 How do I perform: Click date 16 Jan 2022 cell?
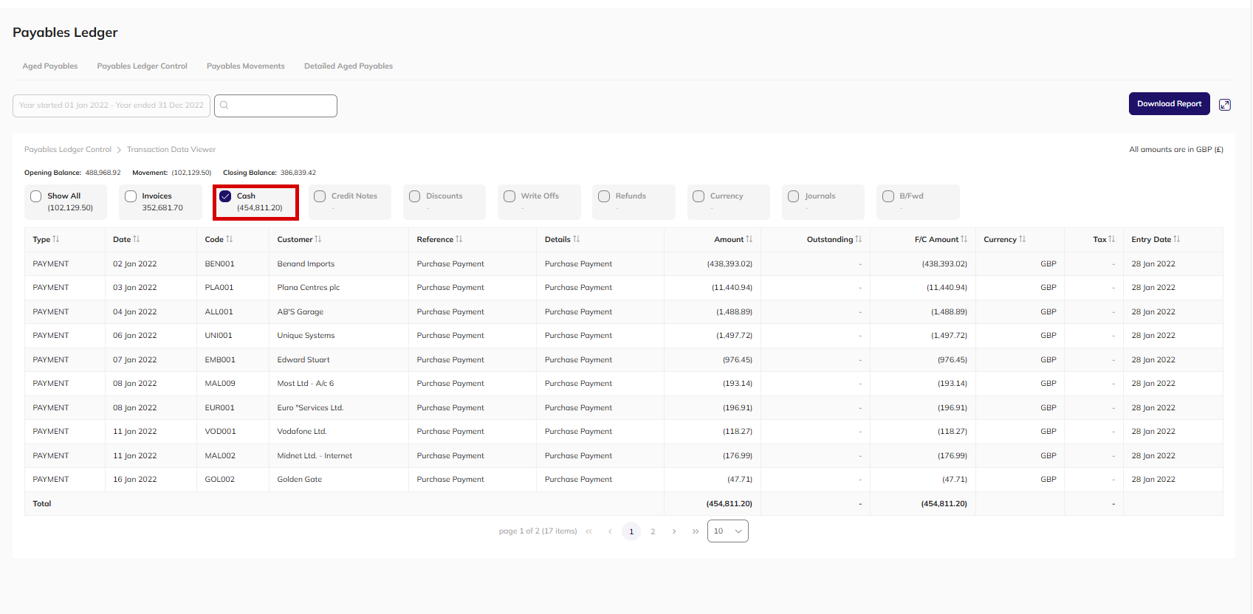(135, 480)
